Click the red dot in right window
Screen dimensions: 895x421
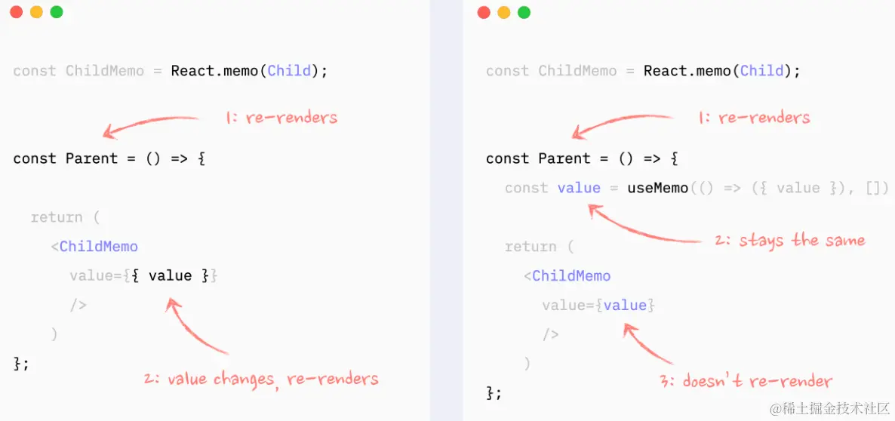[484, 12]
